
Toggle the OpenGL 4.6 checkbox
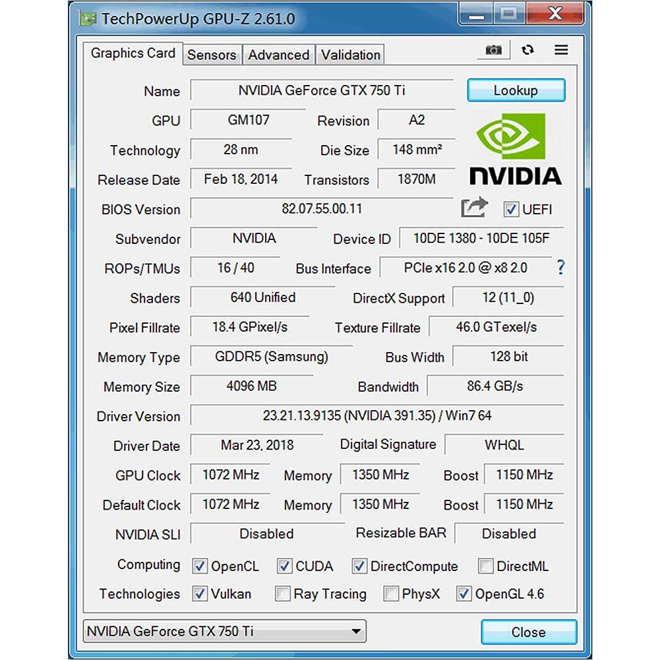tap(464, 594)
